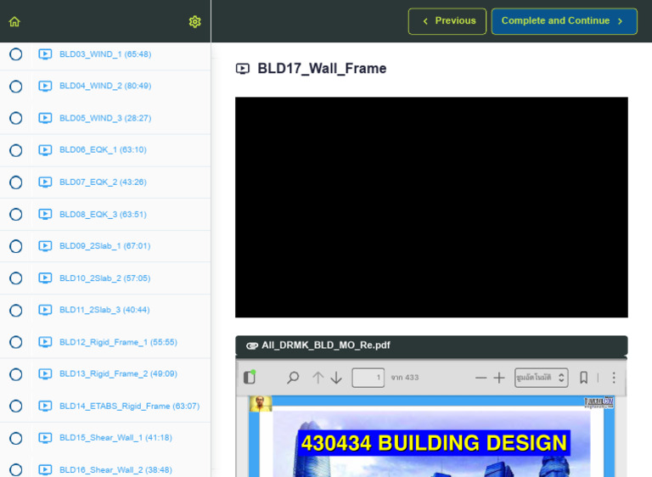Viewport: 652px width, 477px height.
Task: Open the PDF more options menu
Action: point(614,378)
